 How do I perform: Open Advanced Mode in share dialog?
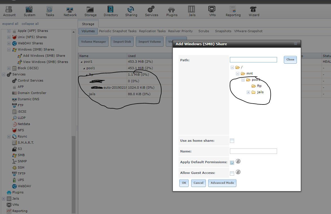click(x=222, y=183)
